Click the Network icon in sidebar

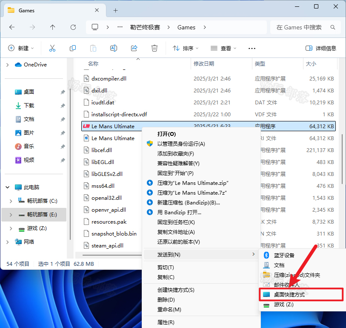click(18, 242)
